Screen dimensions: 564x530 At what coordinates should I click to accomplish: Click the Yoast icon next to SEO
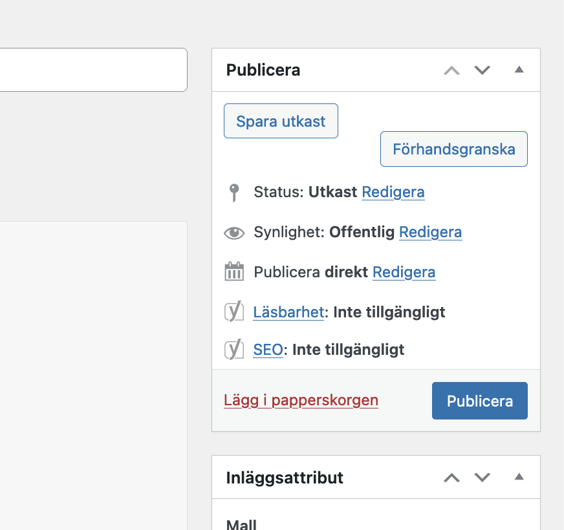pos(234,349)
